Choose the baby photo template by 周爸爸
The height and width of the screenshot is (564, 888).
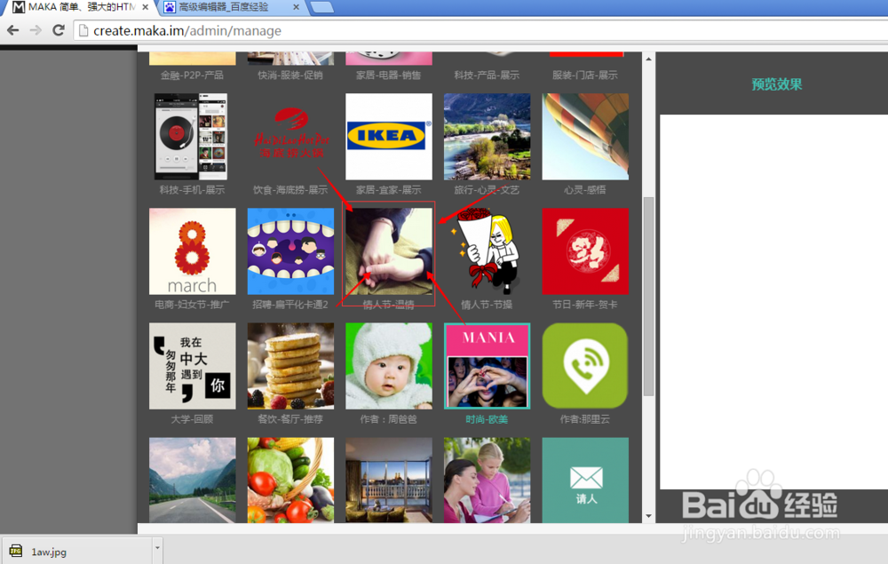coord(389,366)
